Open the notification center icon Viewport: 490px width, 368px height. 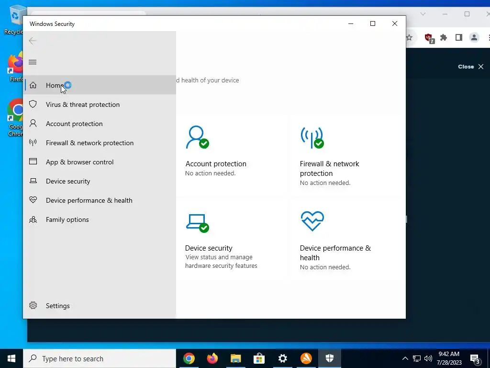(x=475, y=358)
